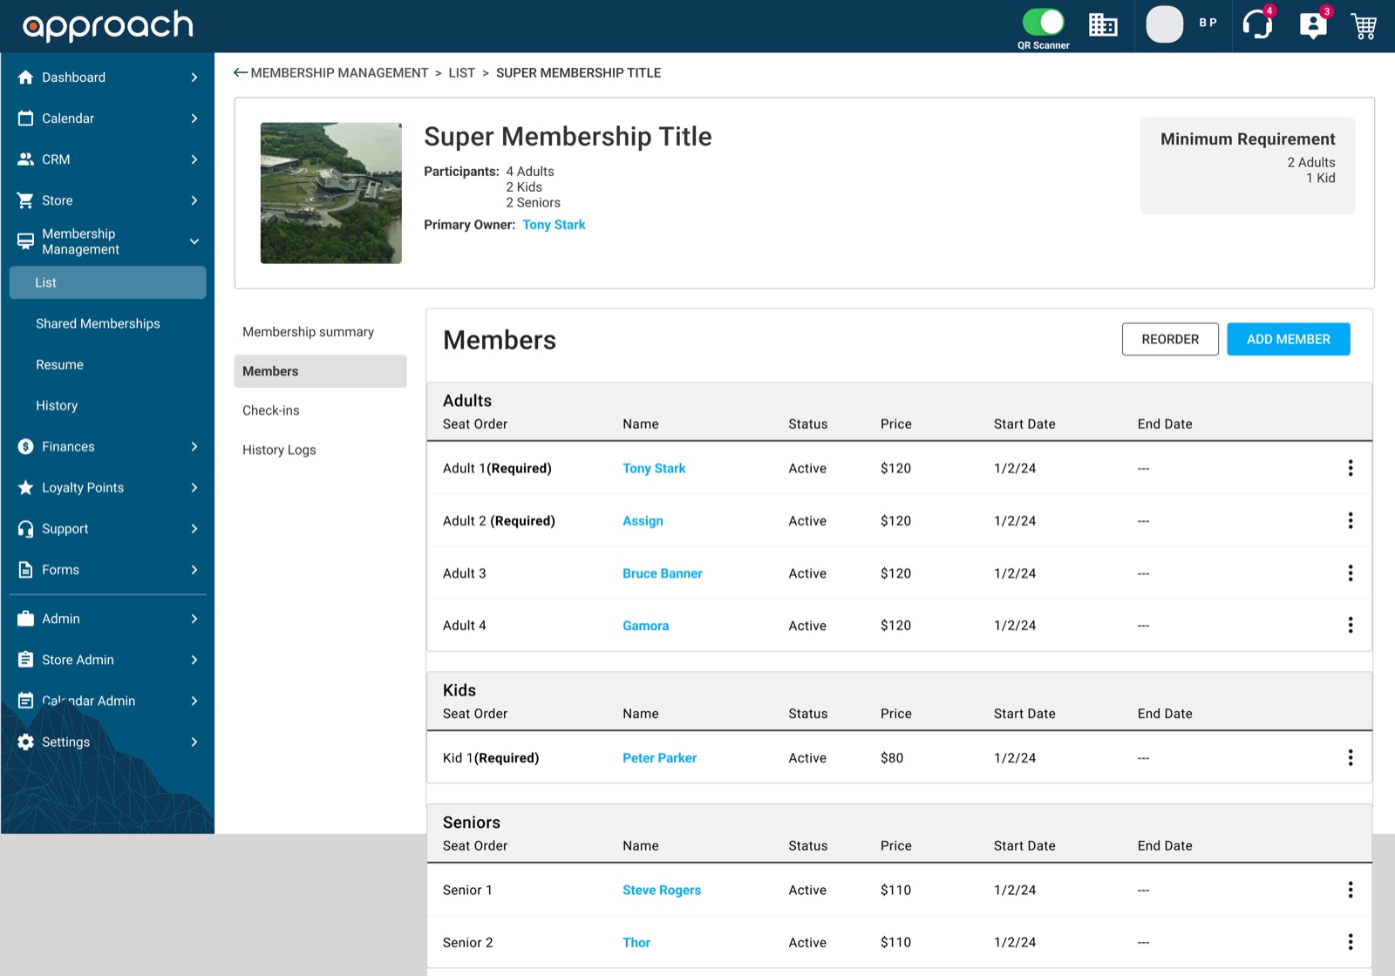Screen dimensions: 1395x976
Task: Click the Dashboard home icon
Action: point(26,77)
